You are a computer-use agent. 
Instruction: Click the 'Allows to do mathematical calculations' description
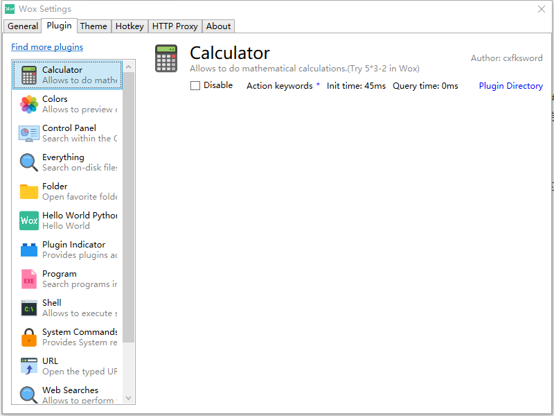pyautogui.click(x=305, y=69)
